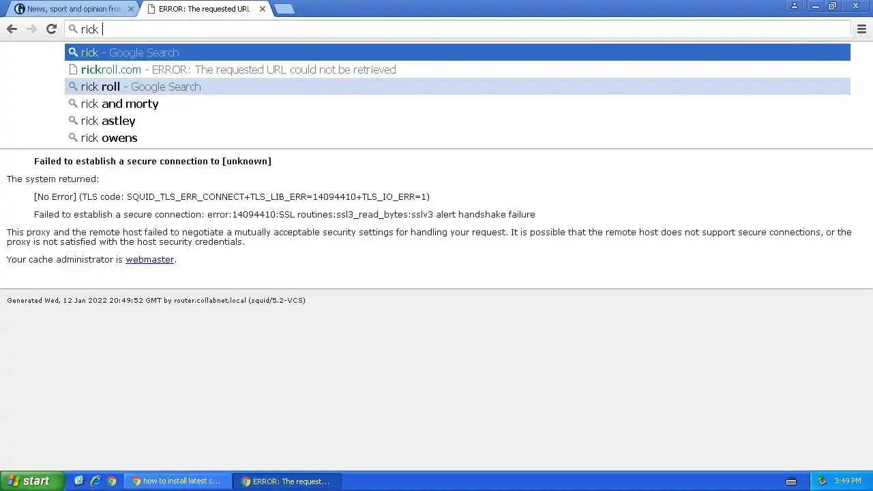The width and height of the screenshot is (873, 491).
Task: Click the 'Generated Wed, 12 Jan 2022' footer text
Action: click(x=156, y=301)
